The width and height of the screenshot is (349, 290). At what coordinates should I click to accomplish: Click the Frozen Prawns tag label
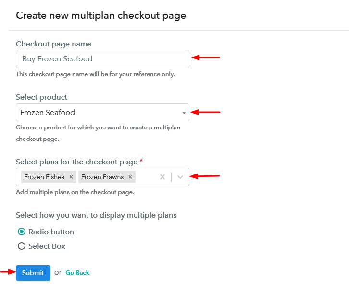pos(102,177)
